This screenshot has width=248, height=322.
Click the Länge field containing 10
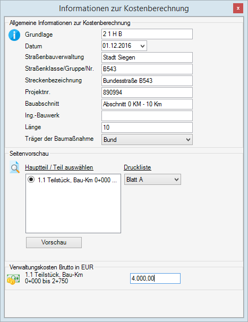(x=147, y=128)
